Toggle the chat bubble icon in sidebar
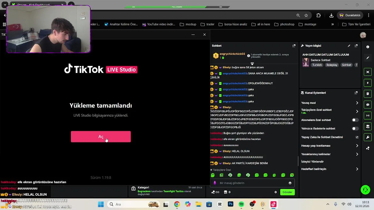 368,105
